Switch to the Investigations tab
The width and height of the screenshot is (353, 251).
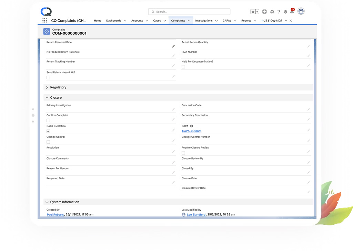coord(204,21)
